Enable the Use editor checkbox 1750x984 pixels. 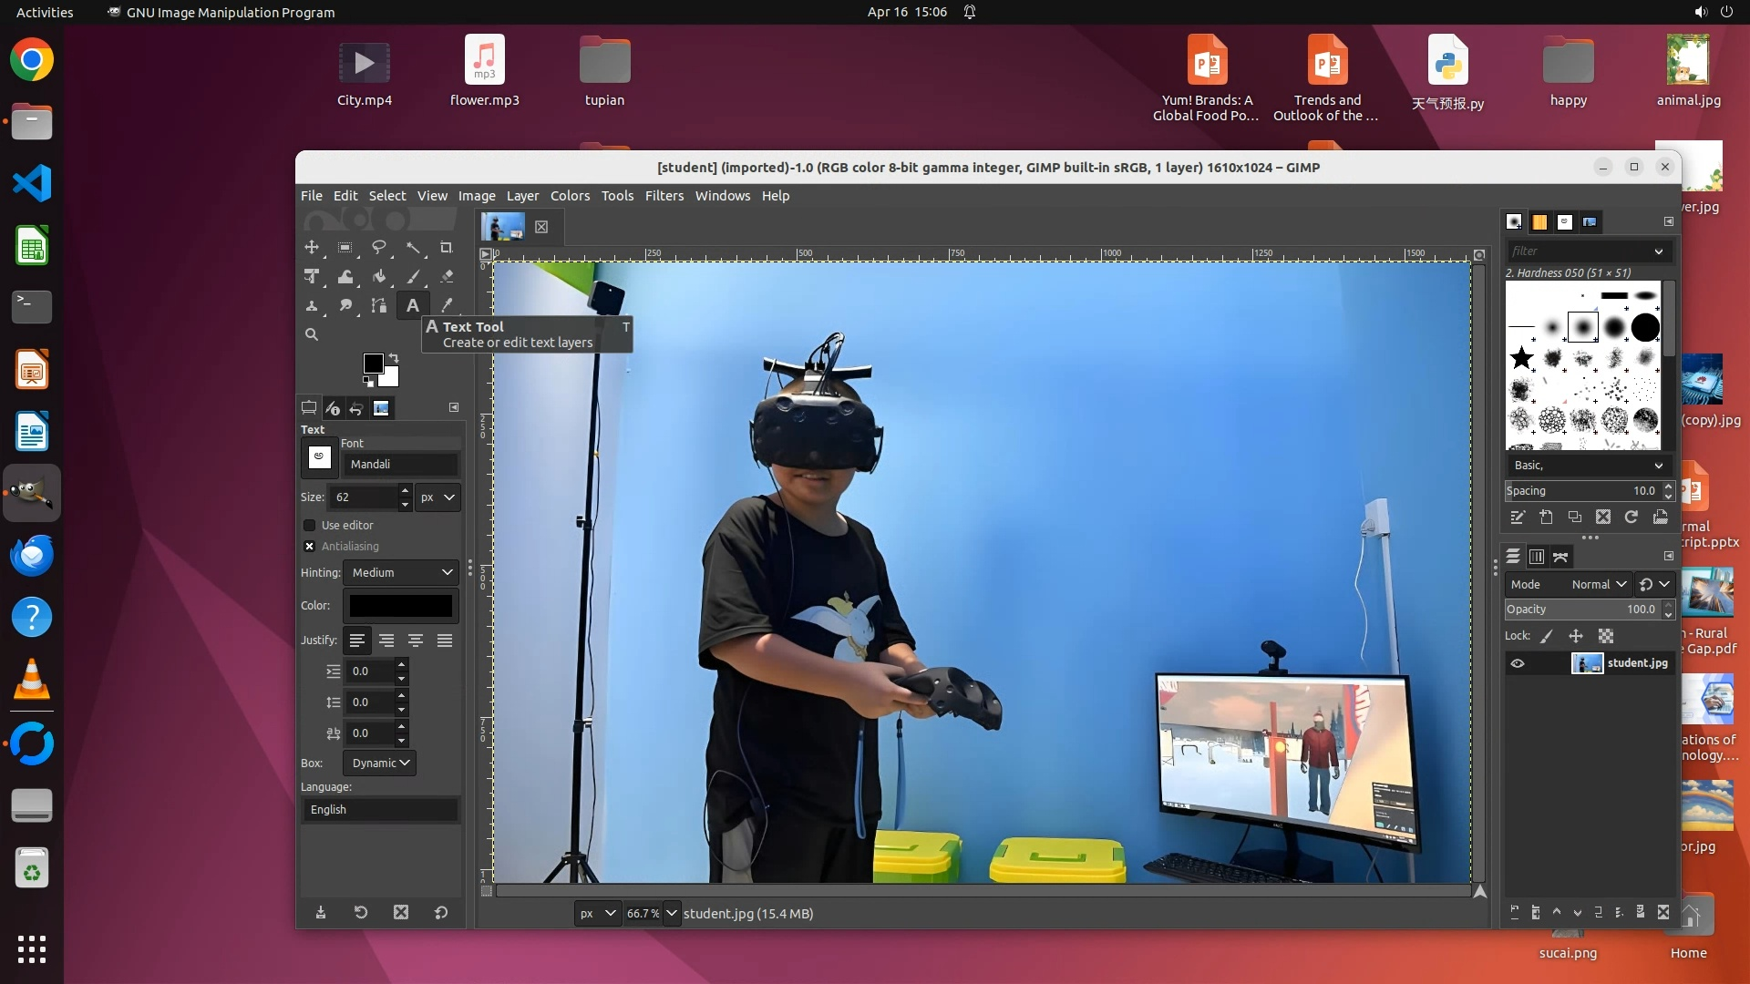click(x=310, y=526)
